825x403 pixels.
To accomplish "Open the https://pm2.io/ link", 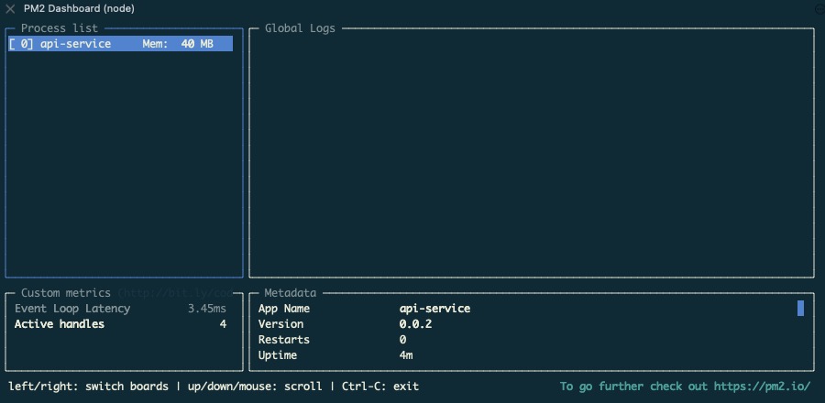I will click(762, 387).
